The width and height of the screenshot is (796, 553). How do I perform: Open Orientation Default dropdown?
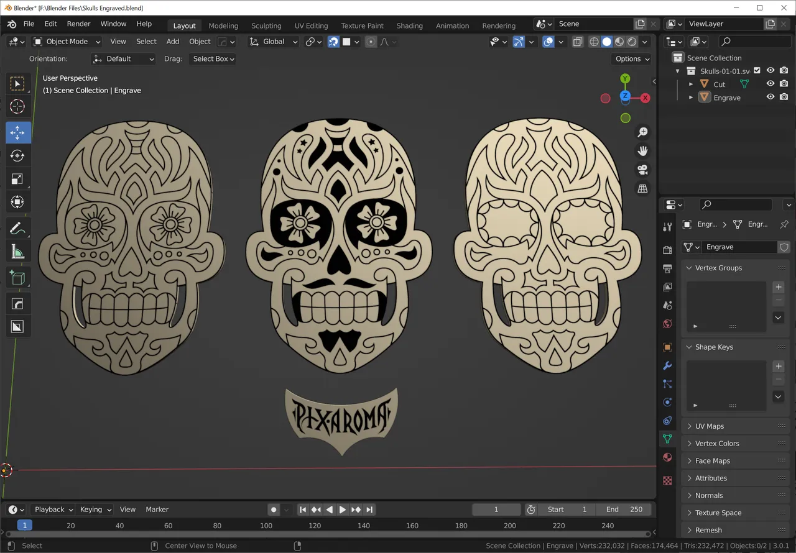coord(123,59)
